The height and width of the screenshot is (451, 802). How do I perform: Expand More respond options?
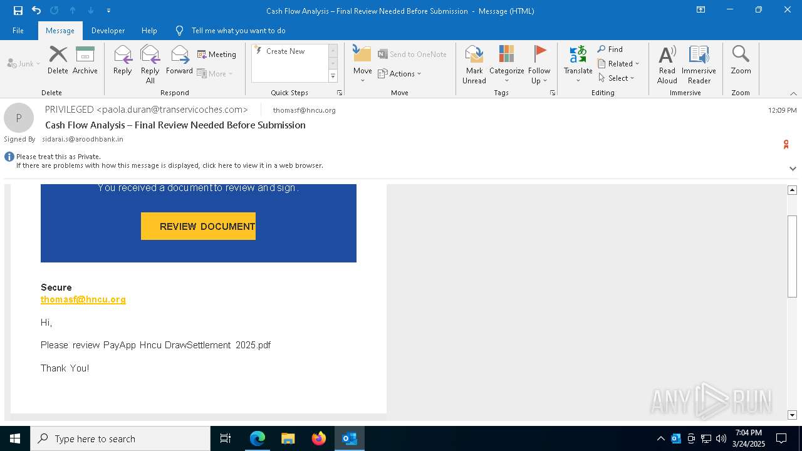coord(215,73)
